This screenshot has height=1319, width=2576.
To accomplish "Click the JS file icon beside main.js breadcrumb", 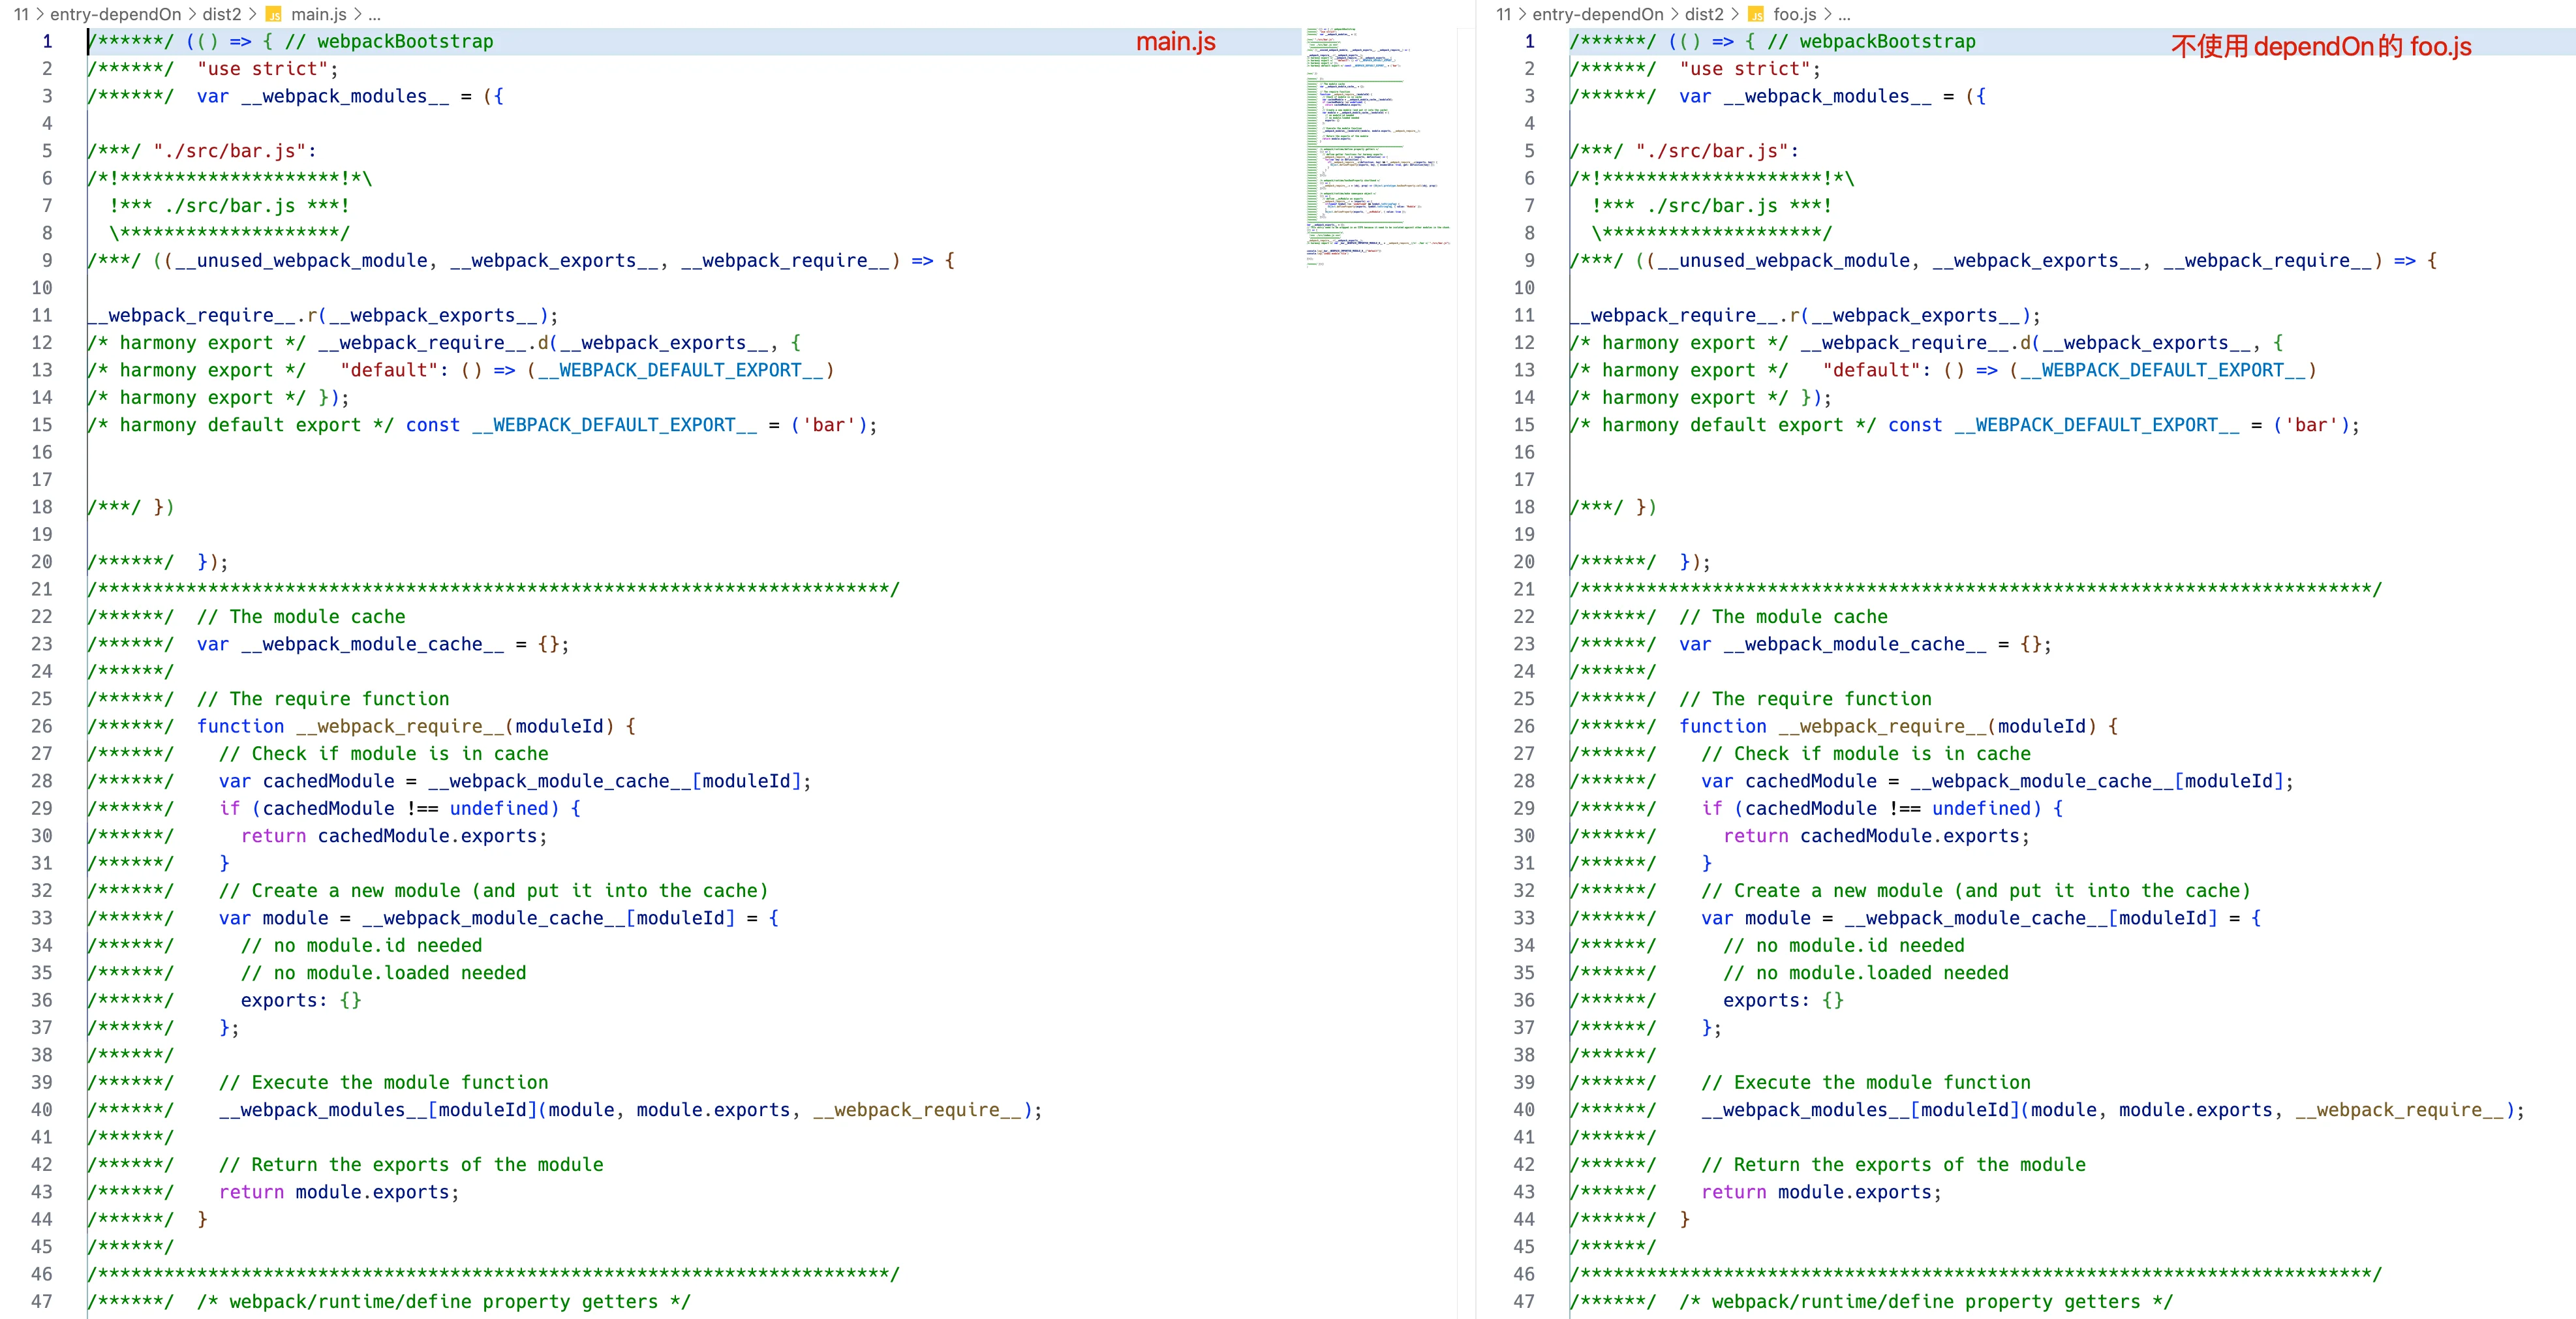I will 273,14.
